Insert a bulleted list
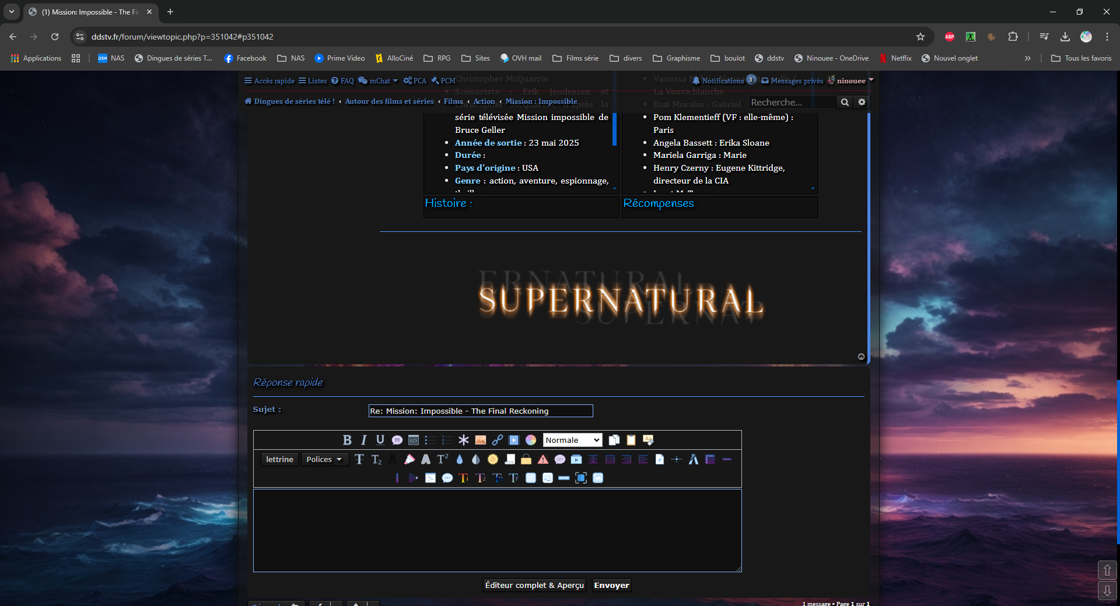This screenshot has width=1120, height=606. pyautogui.click(x=430, y=440)
